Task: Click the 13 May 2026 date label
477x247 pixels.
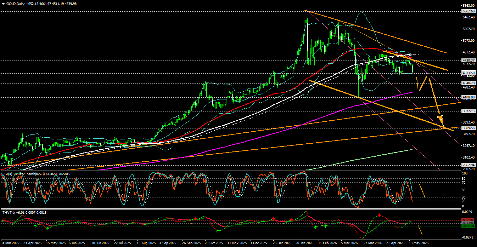Action: [x=419, y=243]
